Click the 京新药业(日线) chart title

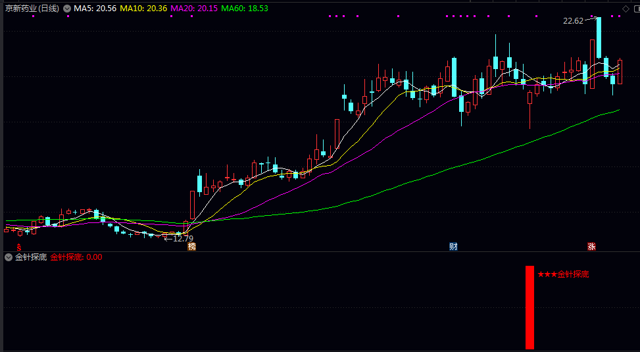pos(32,8)
